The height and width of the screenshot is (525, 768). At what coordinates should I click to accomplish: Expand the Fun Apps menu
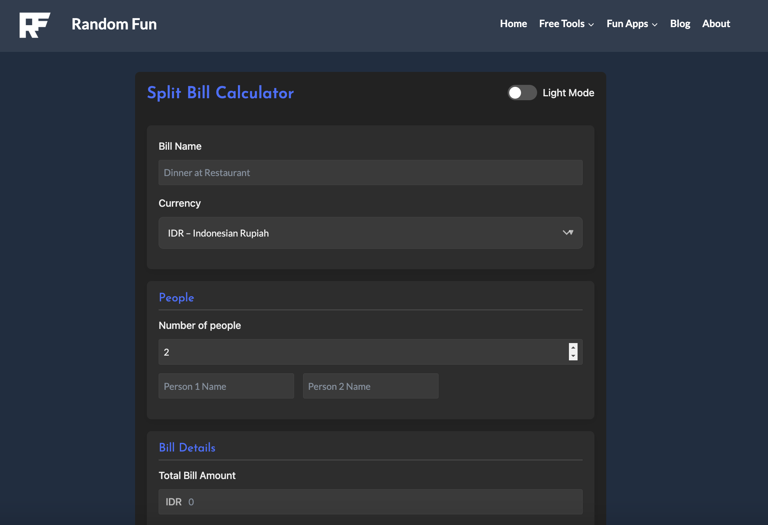point(627,24)
